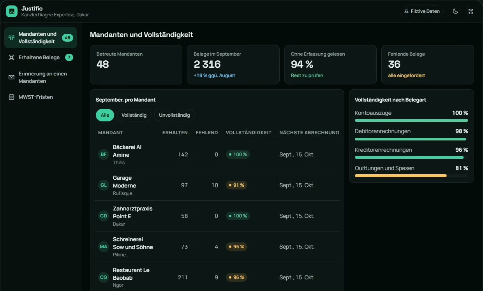Filter table by Vollständig

tap(134, 115)
